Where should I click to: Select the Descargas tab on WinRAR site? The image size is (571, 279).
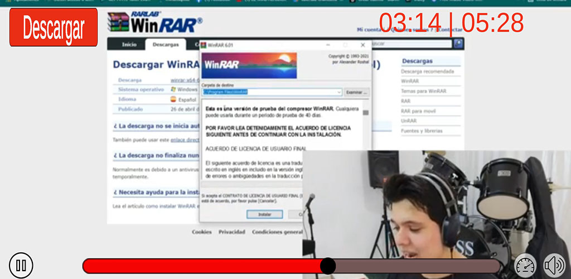166,45
